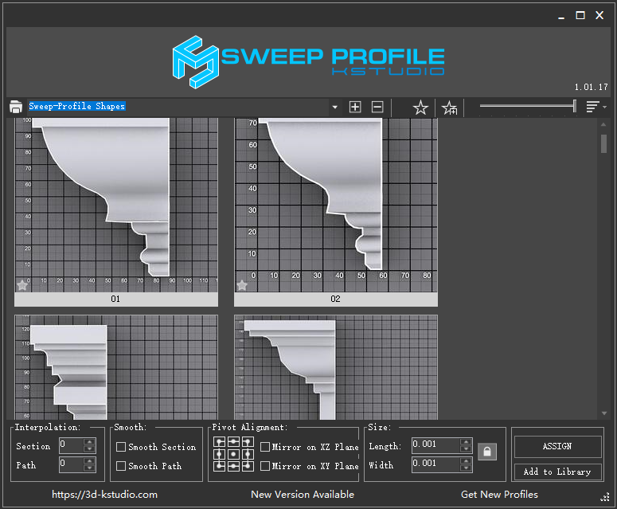Mark profile 01 as favorite

(x=22, y=285)
